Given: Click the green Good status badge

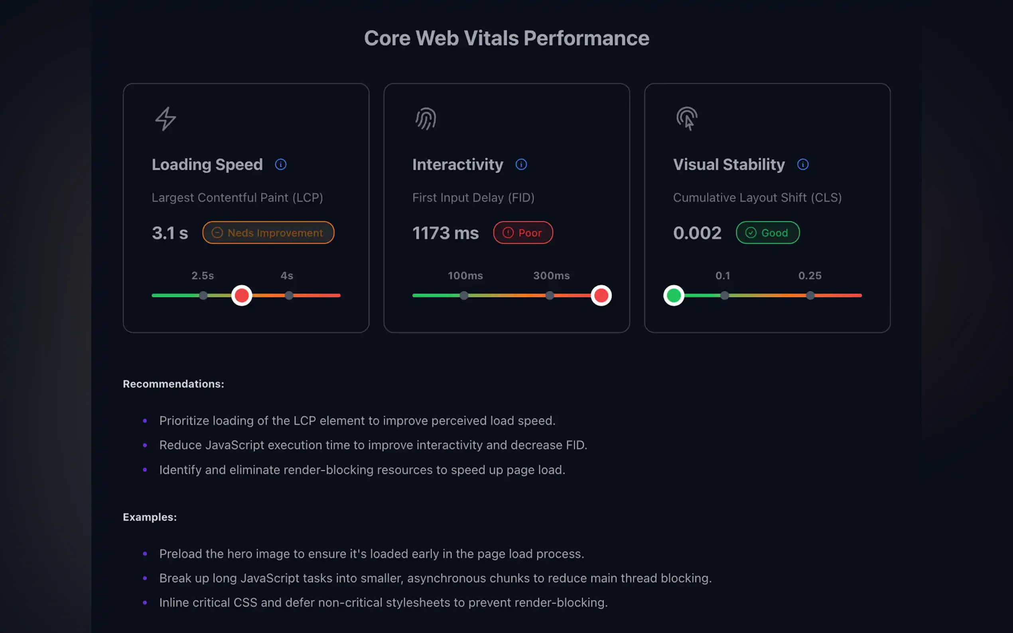Looking at the screenshot, I should tap(767, 233).
